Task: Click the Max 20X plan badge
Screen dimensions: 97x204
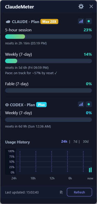Action: point(49,22)
